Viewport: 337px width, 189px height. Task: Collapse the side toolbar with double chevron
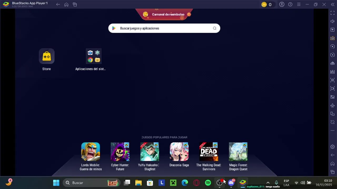point(333,4)
